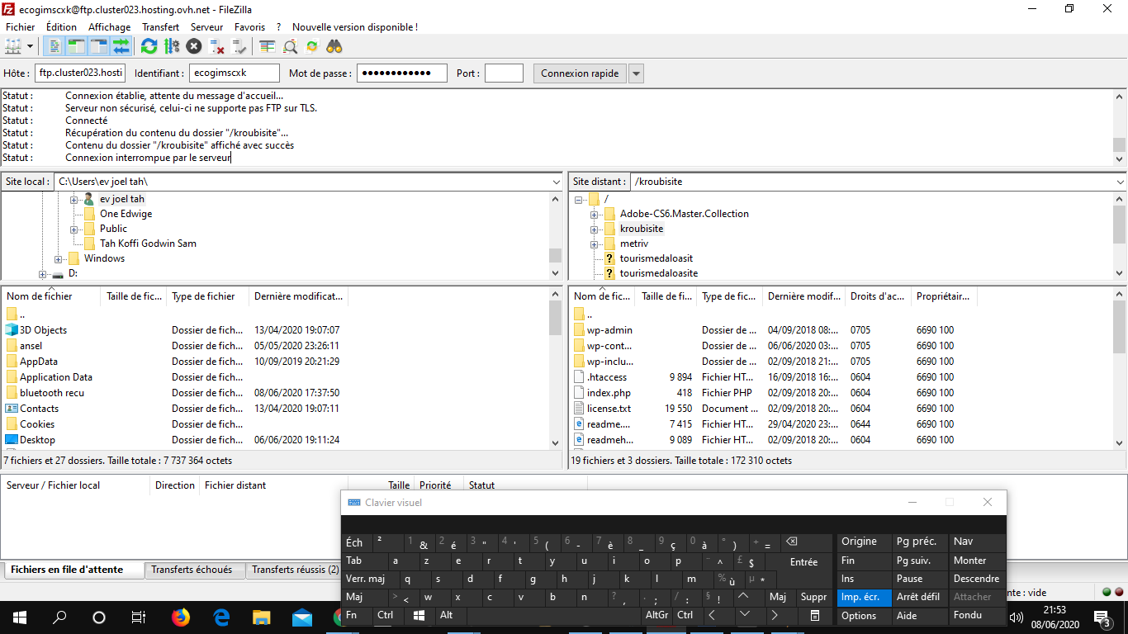Disconnect from the current server
The height and width of the screenshot is (634, 1128).
pos(217,46)
